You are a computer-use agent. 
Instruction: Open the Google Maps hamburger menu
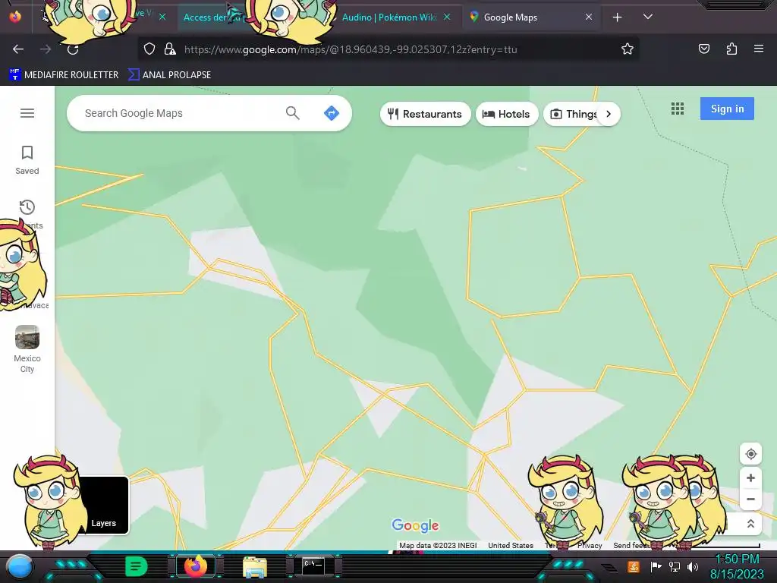27,113
